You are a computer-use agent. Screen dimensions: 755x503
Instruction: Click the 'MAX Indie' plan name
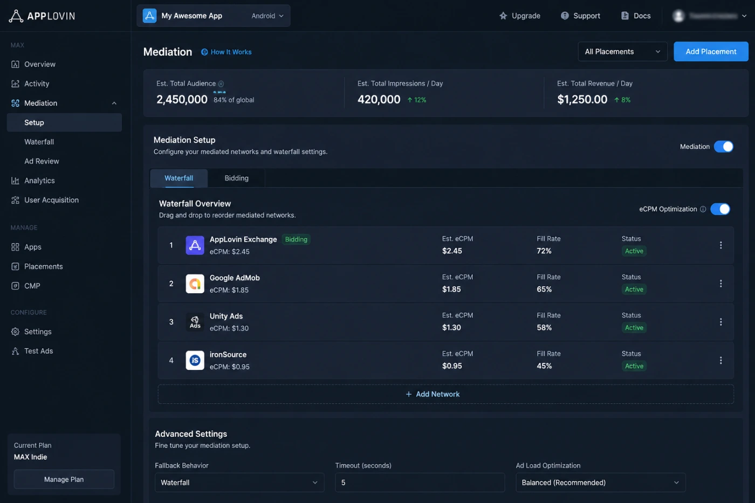tap(31, 457)
